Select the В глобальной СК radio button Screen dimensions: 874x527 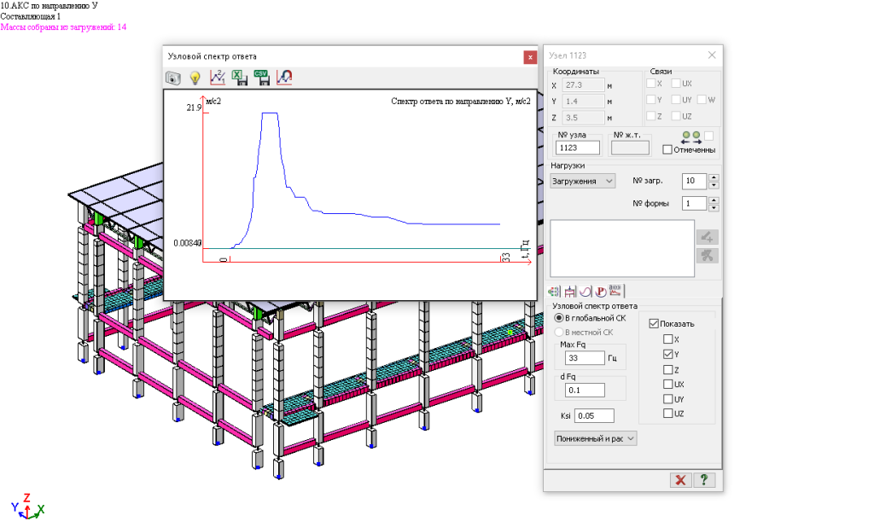coord(559,317)
